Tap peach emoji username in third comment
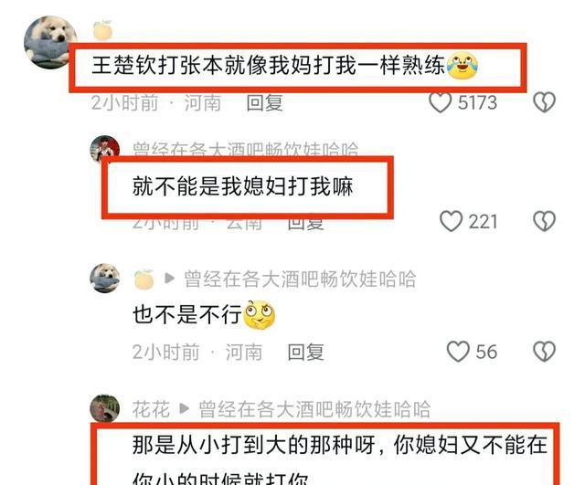 [x=144, y=279]
